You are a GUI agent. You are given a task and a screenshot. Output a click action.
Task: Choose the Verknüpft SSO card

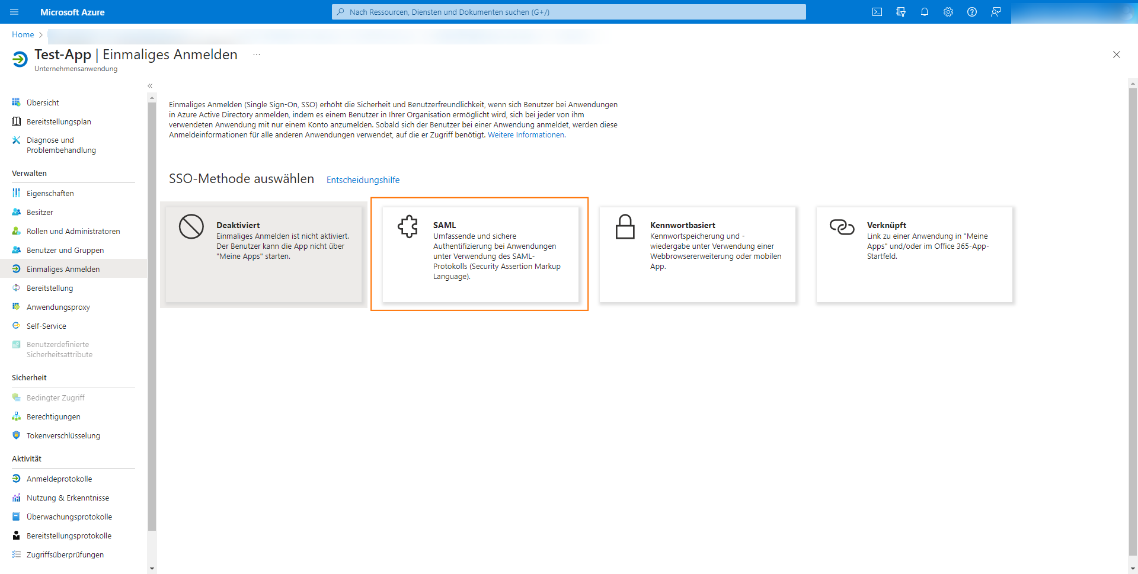click(x=915, y=255)
